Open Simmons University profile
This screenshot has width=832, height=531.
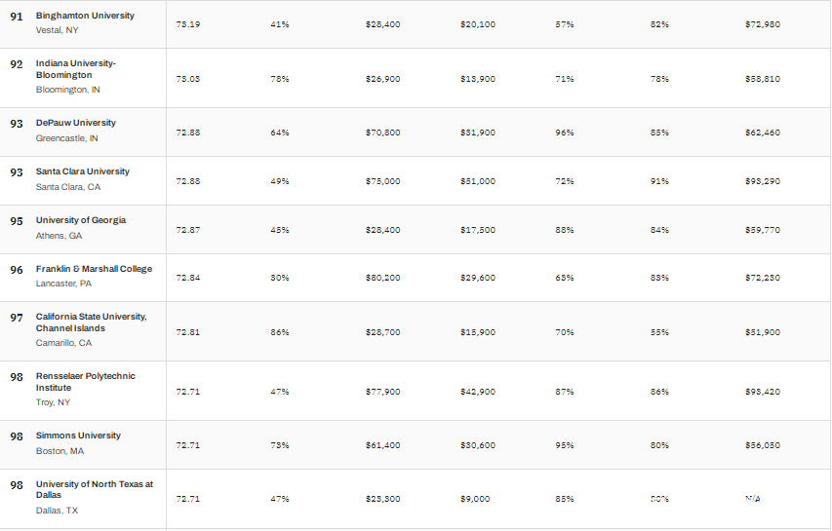tap(78, 436)
